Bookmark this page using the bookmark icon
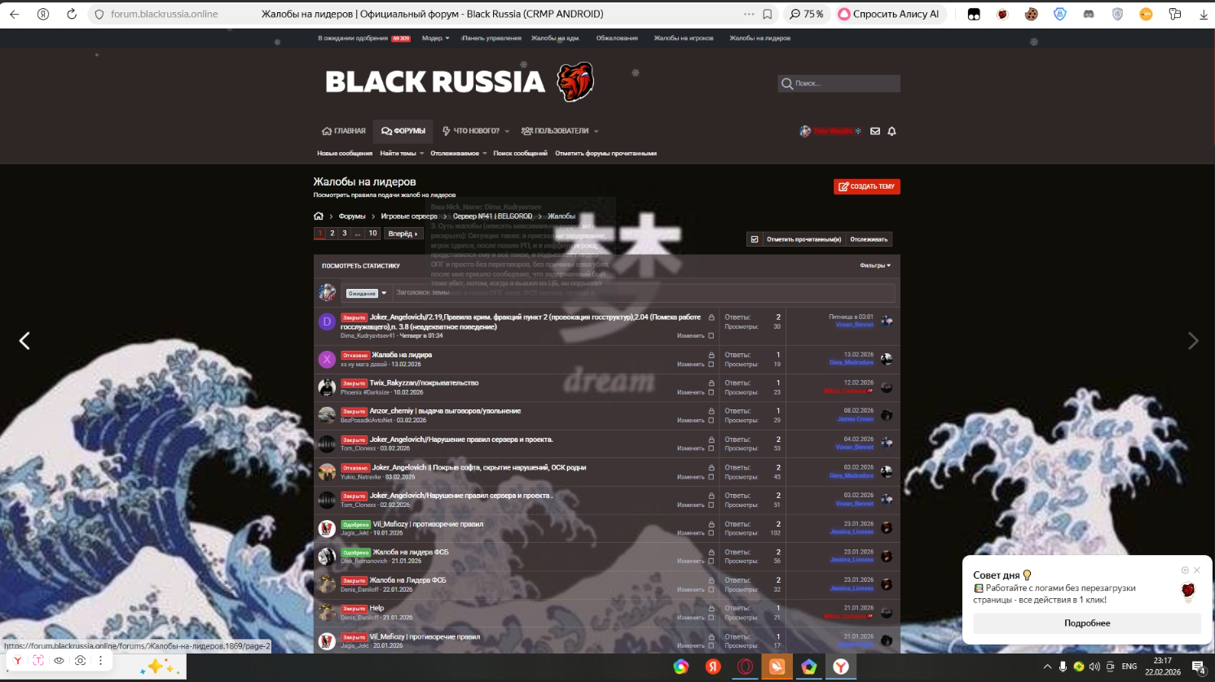This screenshot has width=1215, height=682. pos(768,14)
